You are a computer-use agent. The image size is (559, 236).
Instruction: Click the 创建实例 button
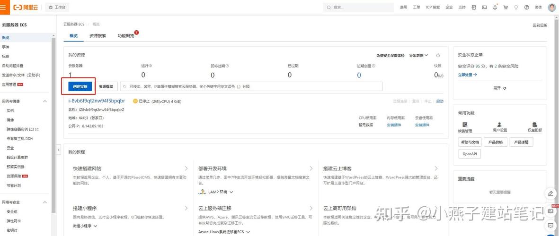tap(80, 86)
